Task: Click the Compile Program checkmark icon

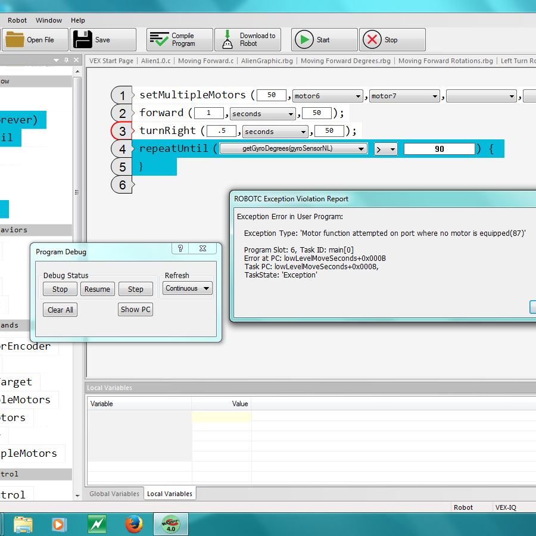Action: coord(159,39)
